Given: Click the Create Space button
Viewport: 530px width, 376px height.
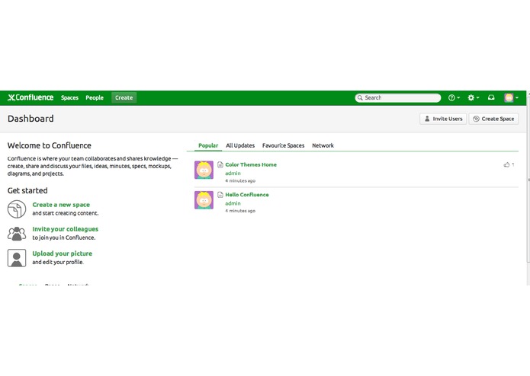Looking at the screenshot, I should [x=493, y=119].
